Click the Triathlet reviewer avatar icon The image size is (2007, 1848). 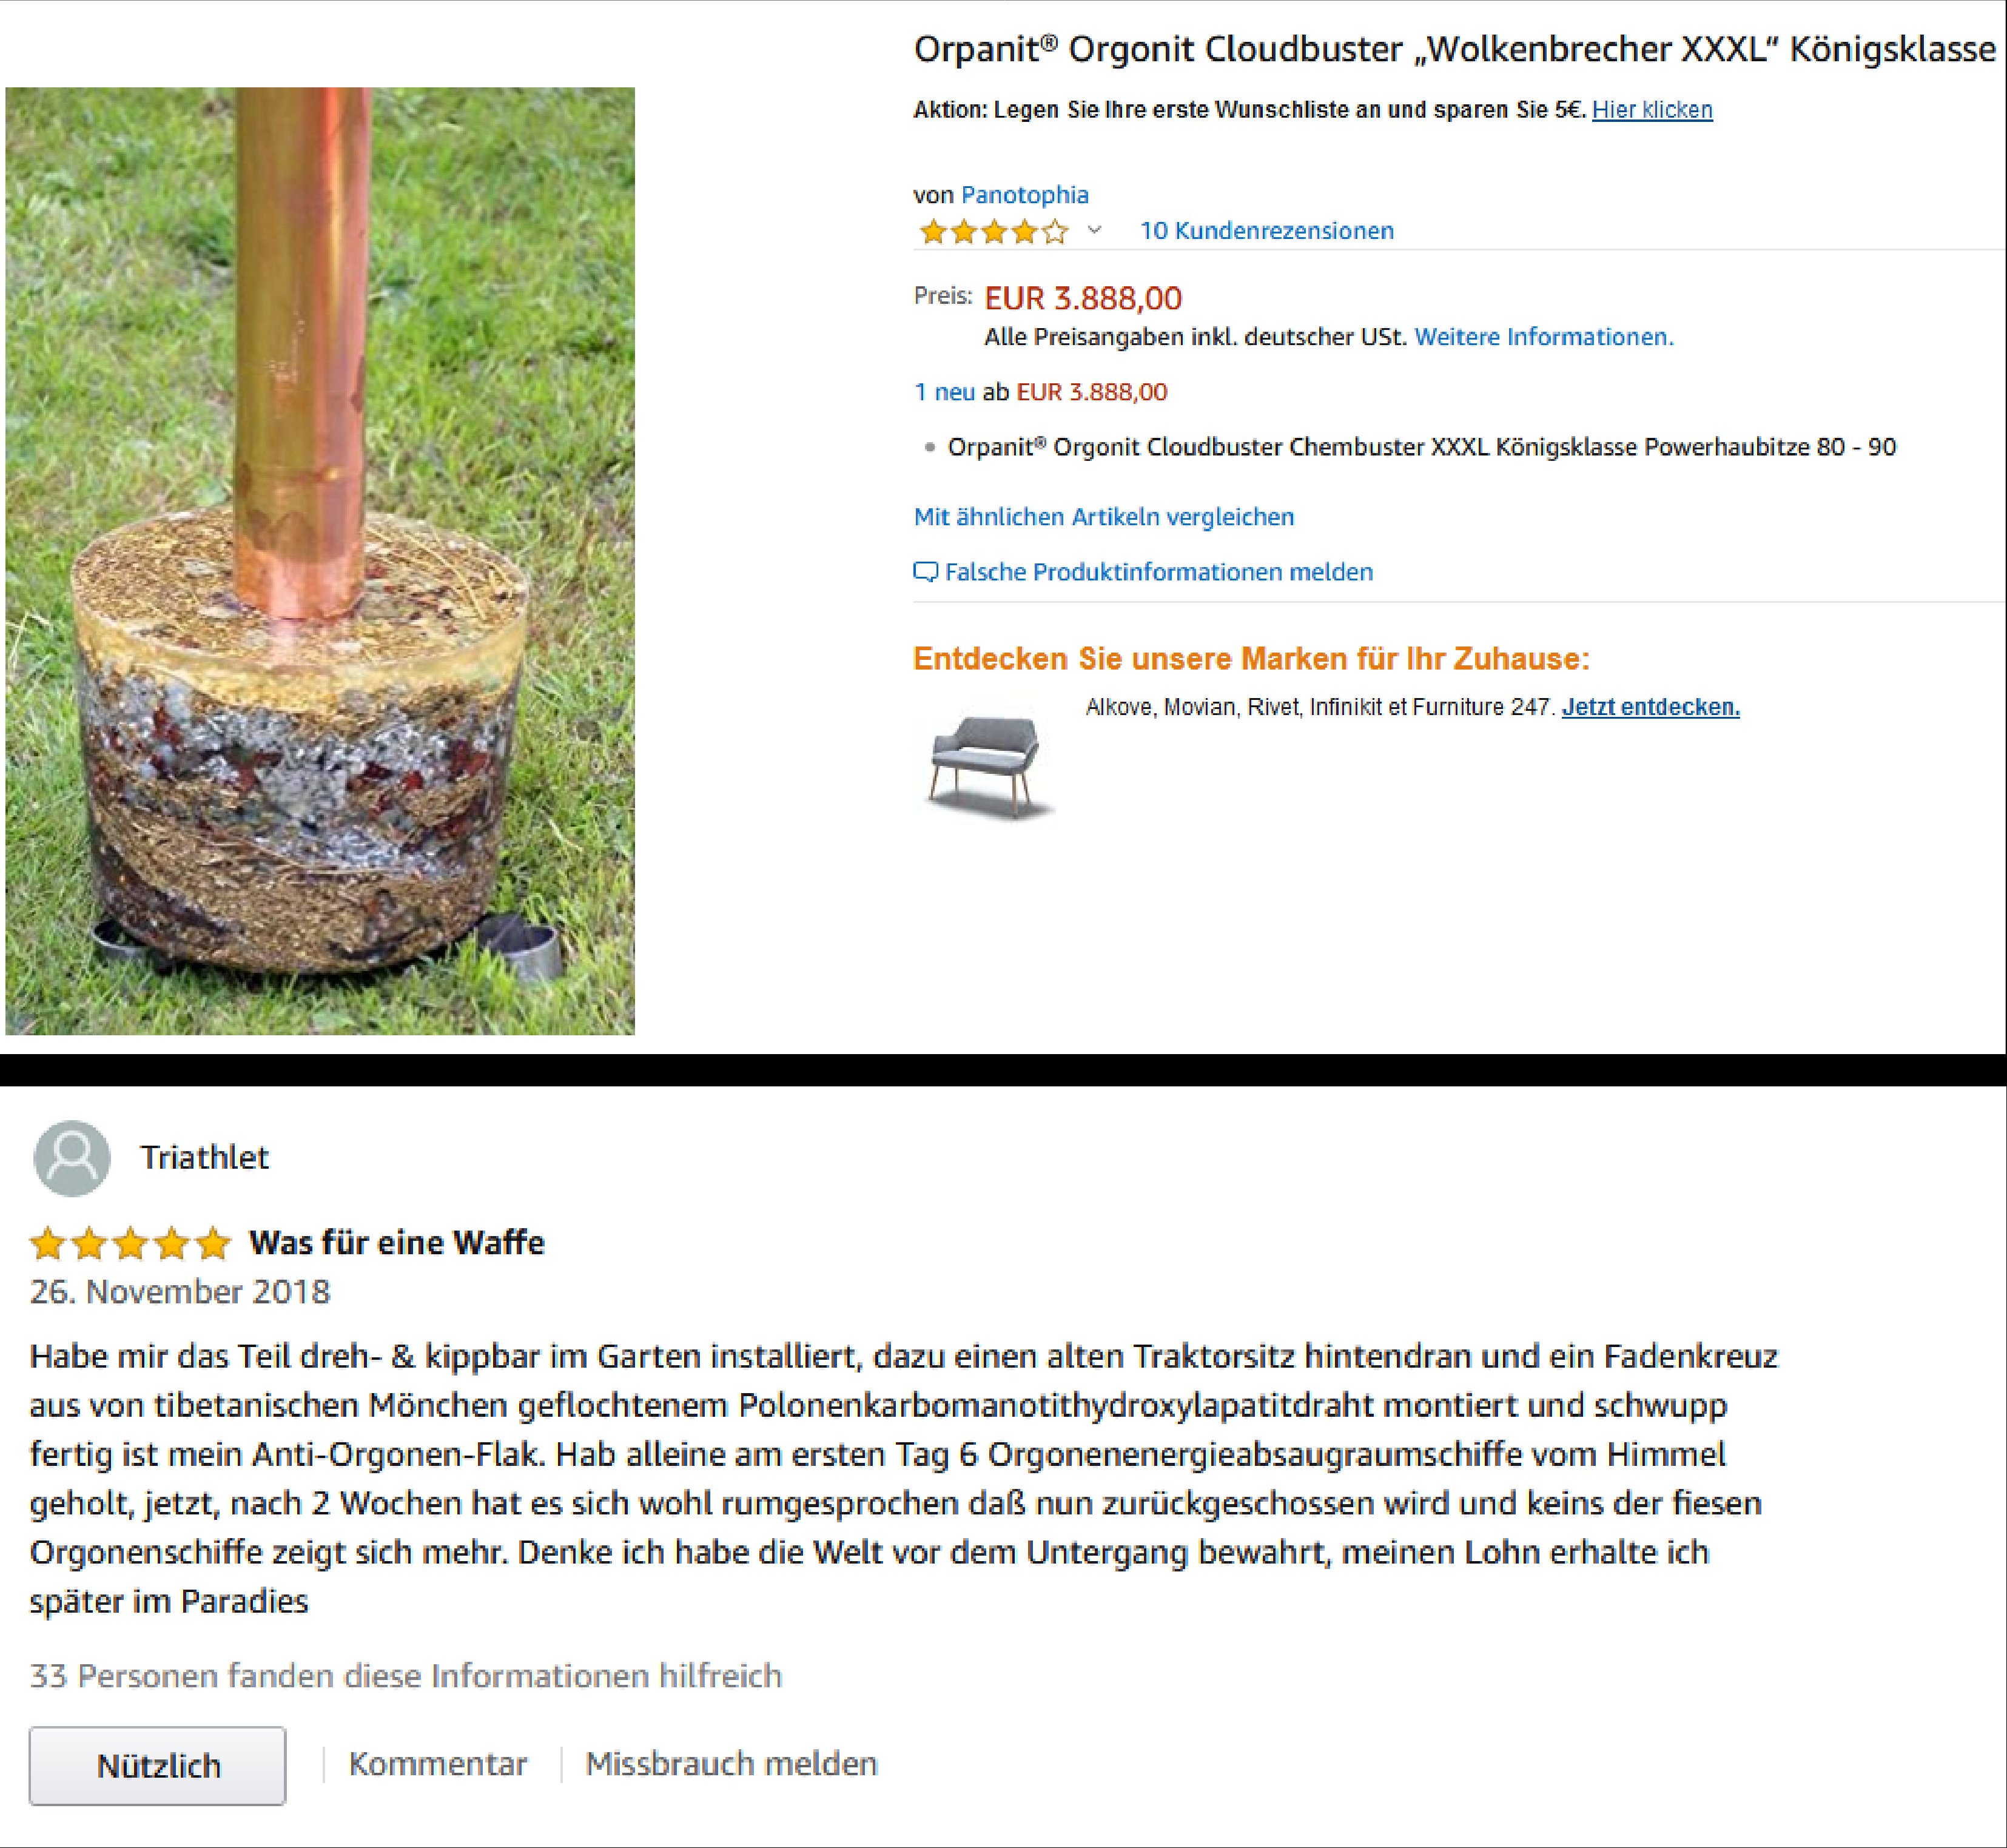[x=72, y=1158]
